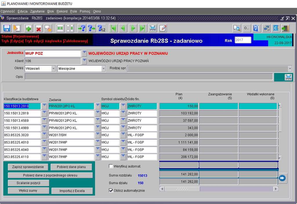Click the document magnifier preview icon
The image size is (297, 204).
pyautogui.click(x=237, y=28)
